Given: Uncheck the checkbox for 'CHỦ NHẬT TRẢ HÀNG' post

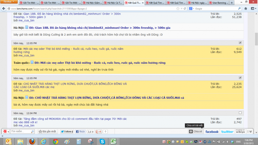Looking at the screenshot, I should coord(240,78).
